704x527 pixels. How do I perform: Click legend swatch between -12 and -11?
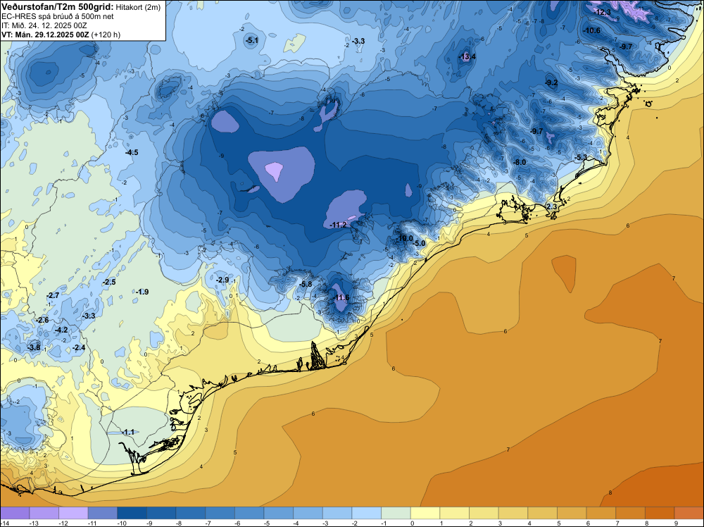coord(73,513)
